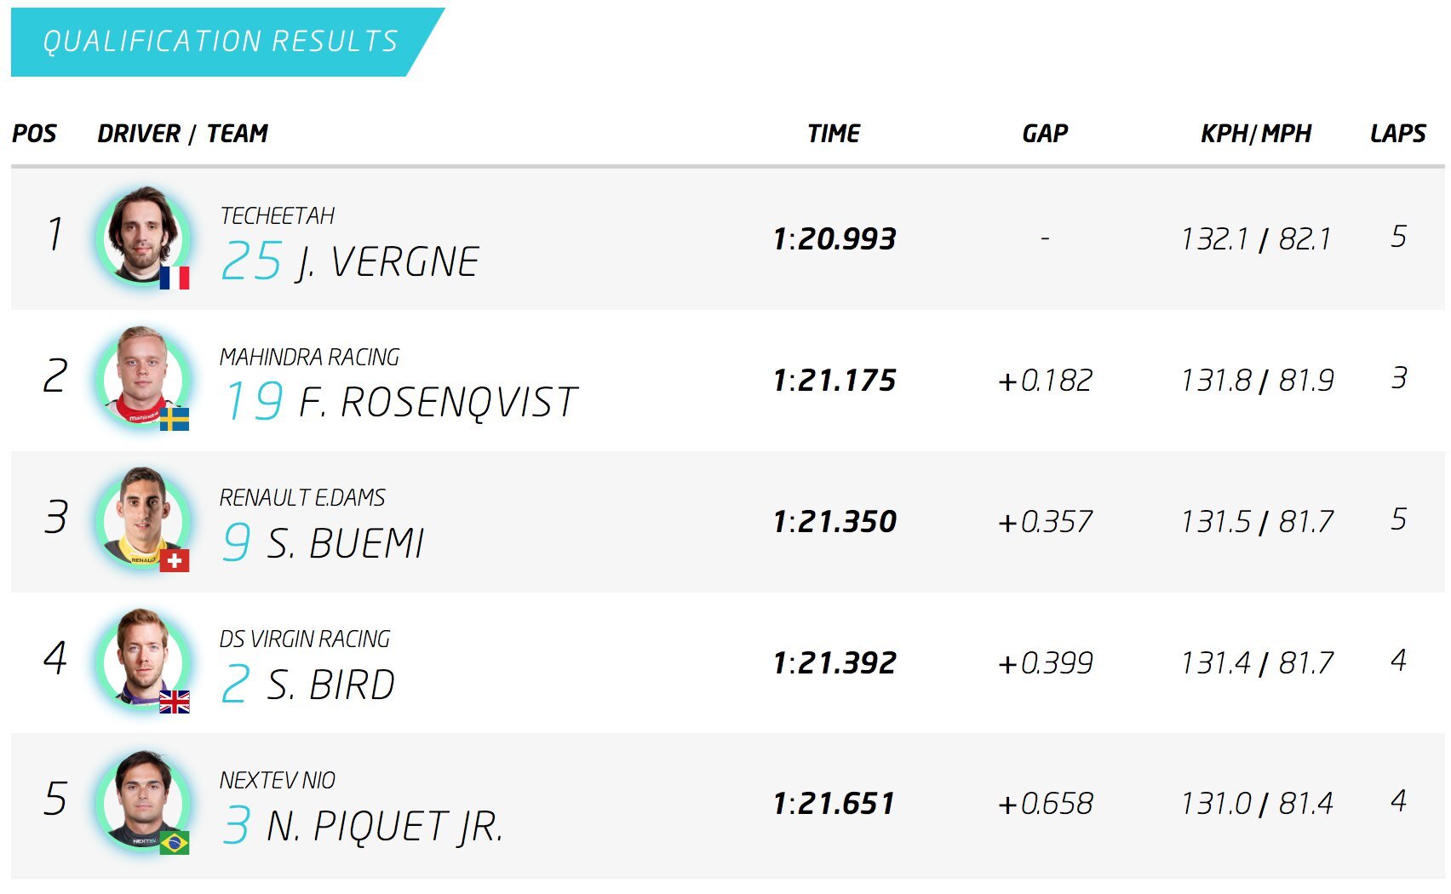
Task: Click the TIME column header
Action: pyautogui.click(x=834, y=134)
